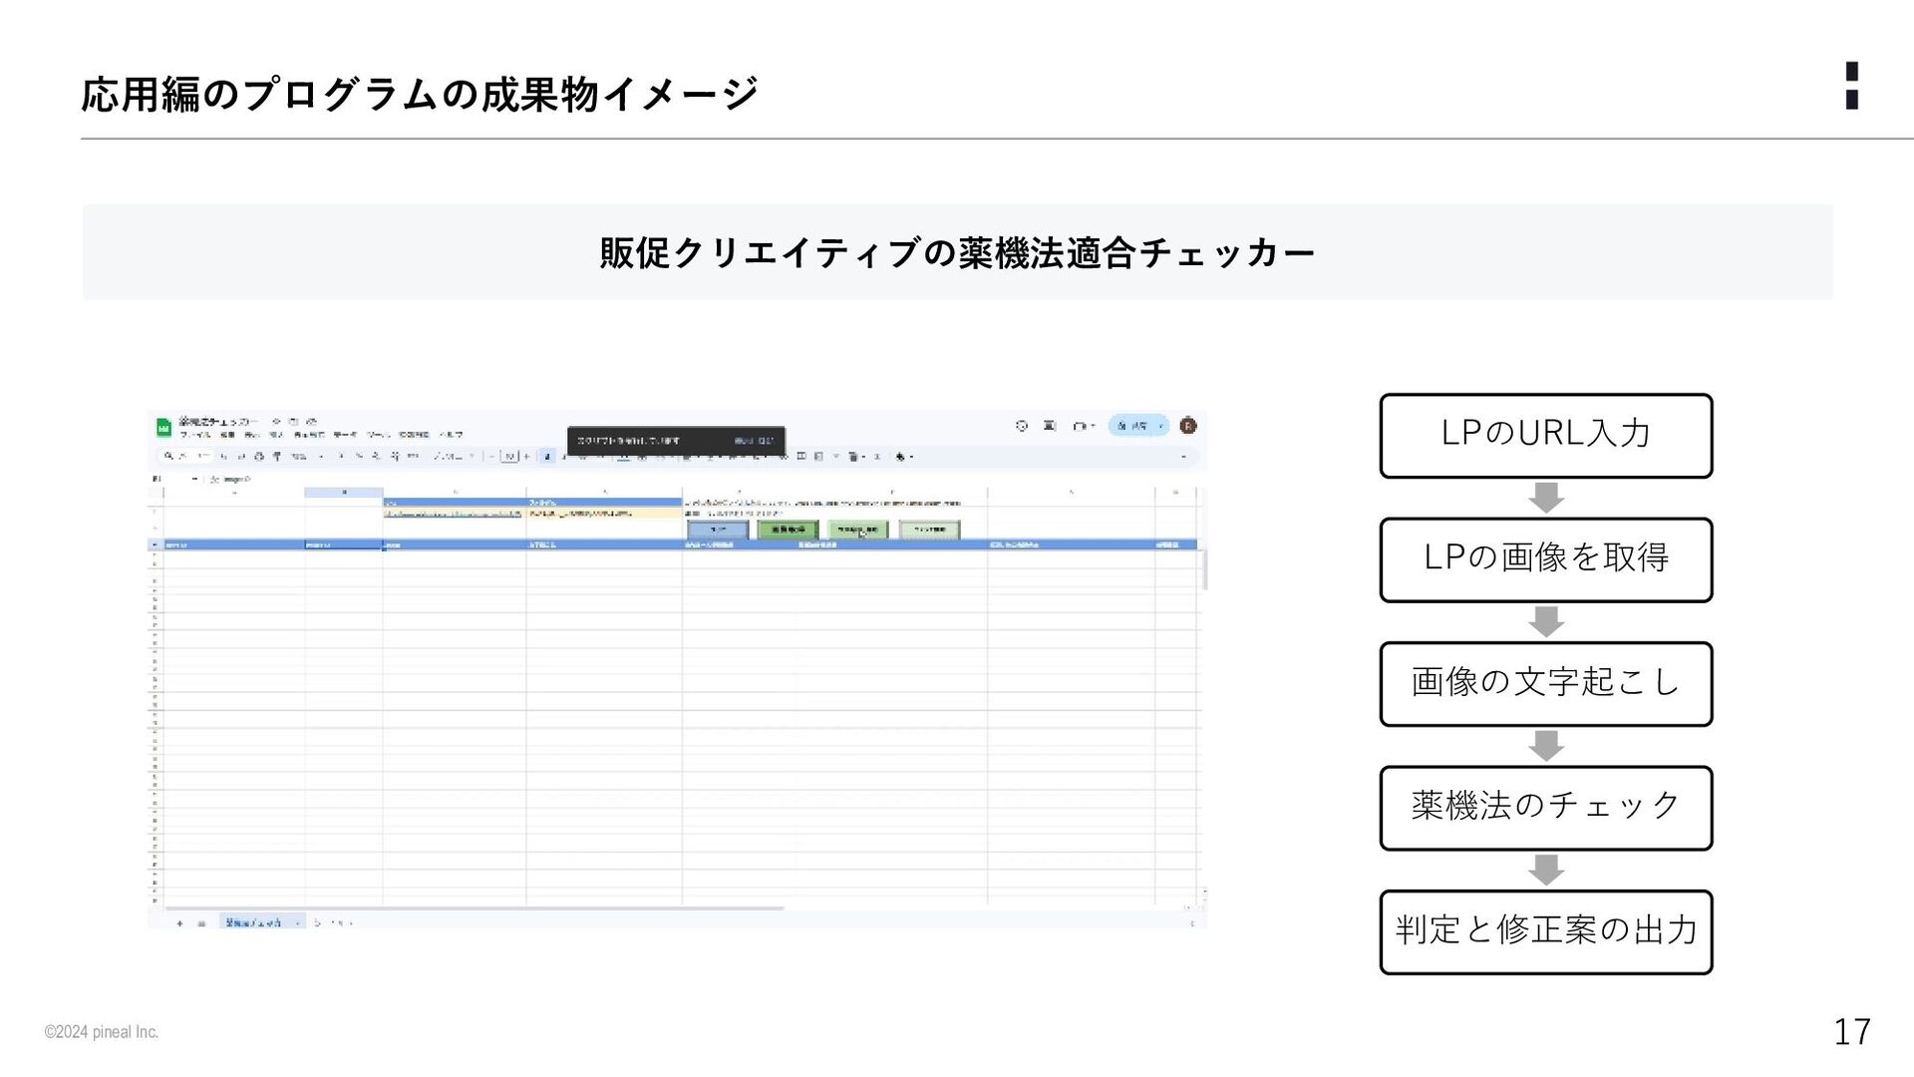1914x1077 pixels.
Task: Collapse the toolbar using the right-edge chevron
Action: tap(1183, 457)
